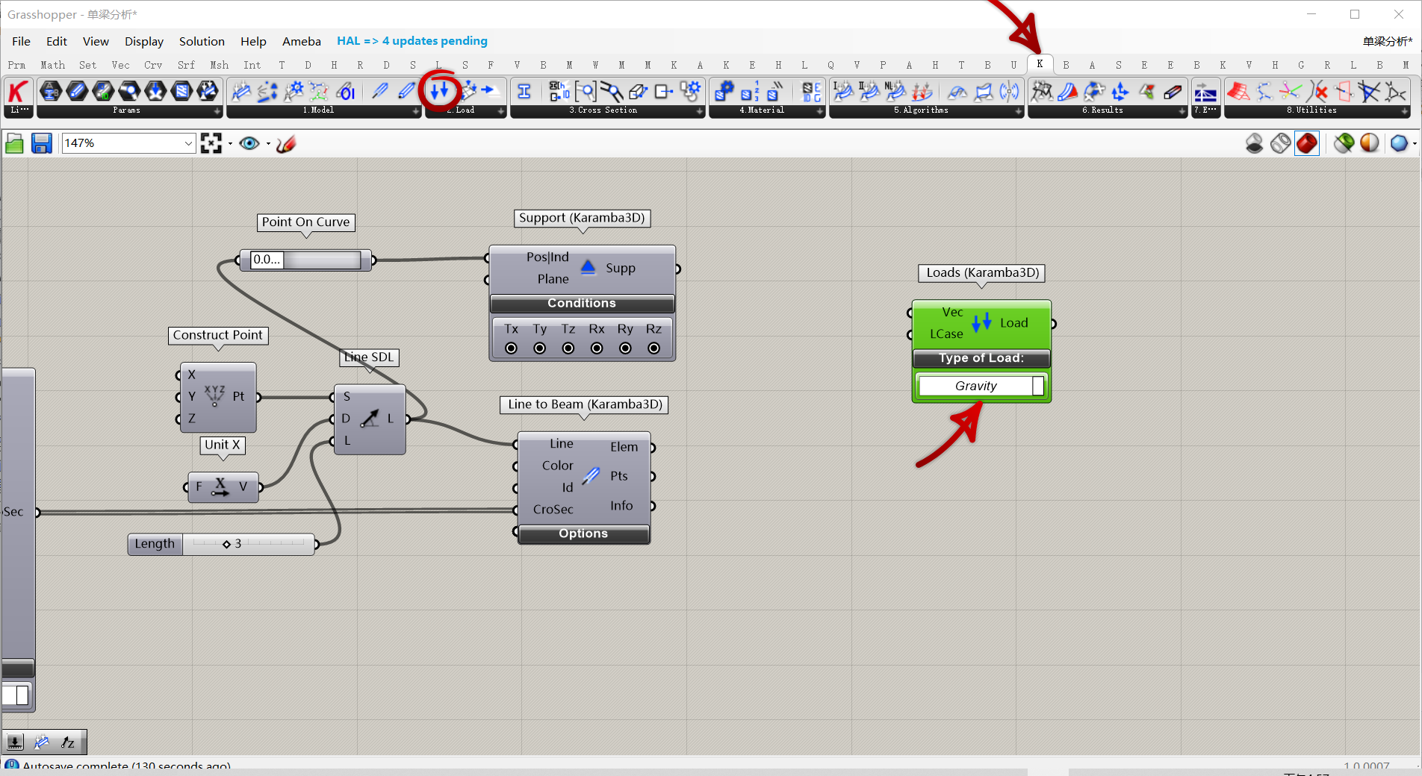The width and height of the screenshot is (1422, 776).
Task: Click the Zoom Extents frame icon
Action: pyautogui.click(x=211, y=143)
